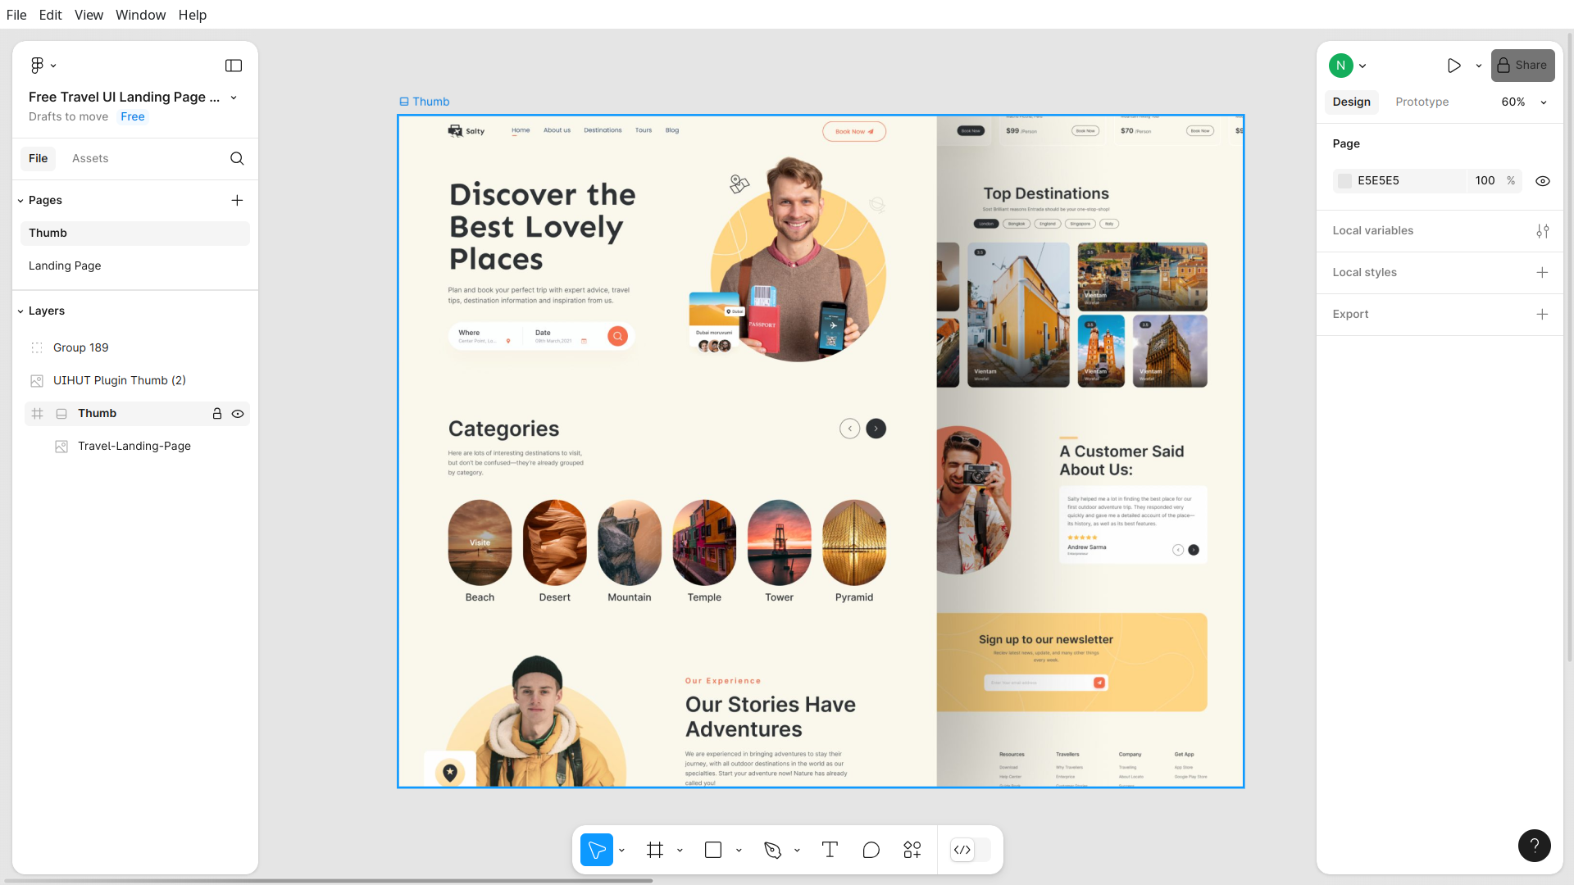Open the Actions components tool
This screenshot has height=885, width=1574.
coord(912,850)
